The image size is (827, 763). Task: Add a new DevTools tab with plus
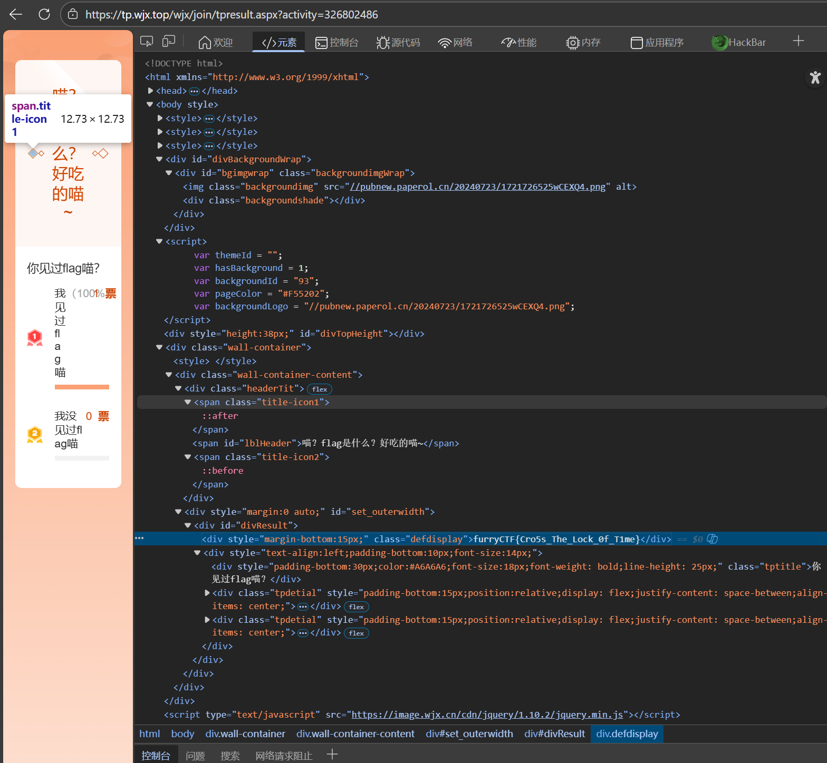click(x=799, y=41)
